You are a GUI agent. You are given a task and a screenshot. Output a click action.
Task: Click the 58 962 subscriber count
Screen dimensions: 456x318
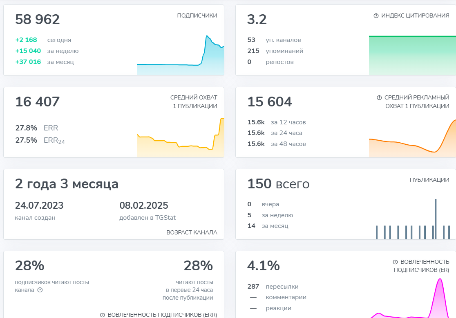tap(38, 20)
